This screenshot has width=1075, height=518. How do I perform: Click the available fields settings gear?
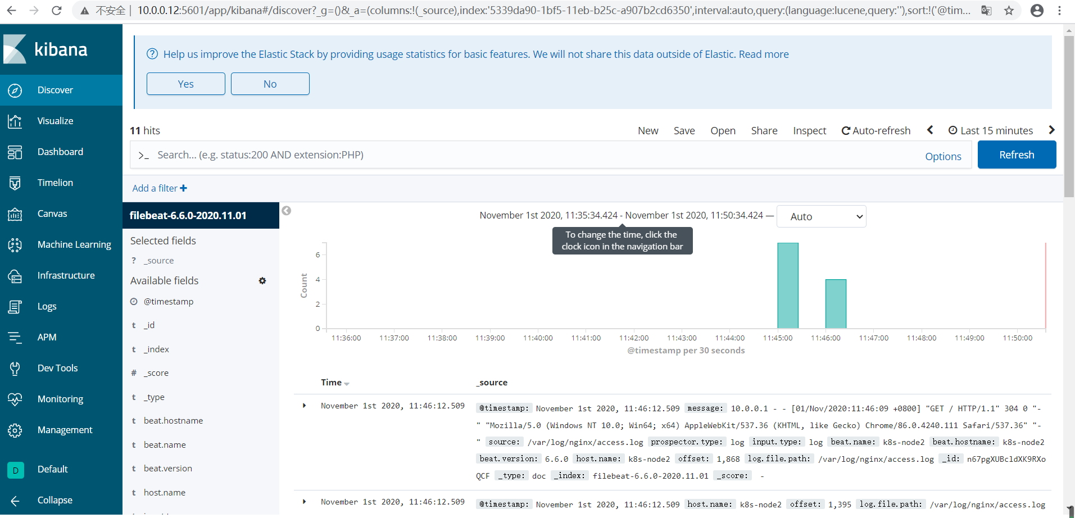pyautogui.click(x=262, y=281)
